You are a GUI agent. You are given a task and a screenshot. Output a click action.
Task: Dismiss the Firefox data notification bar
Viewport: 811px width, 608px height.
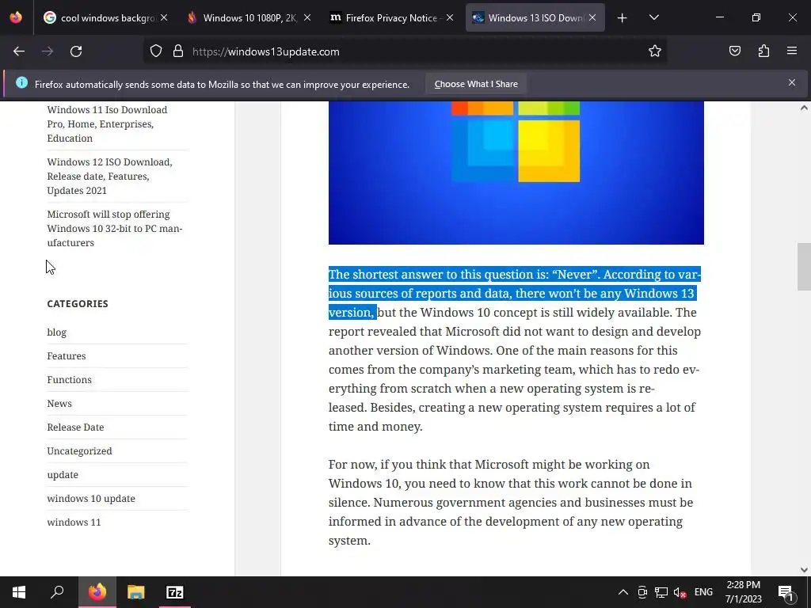(x=792, y=82)
